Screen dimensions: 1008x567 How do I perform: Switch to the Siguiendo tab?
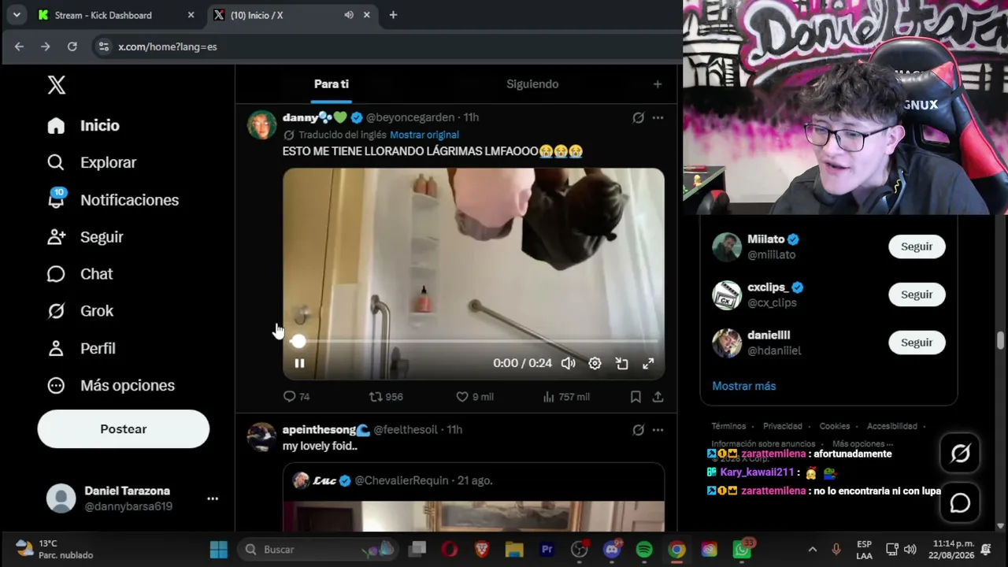pos(532,84)
